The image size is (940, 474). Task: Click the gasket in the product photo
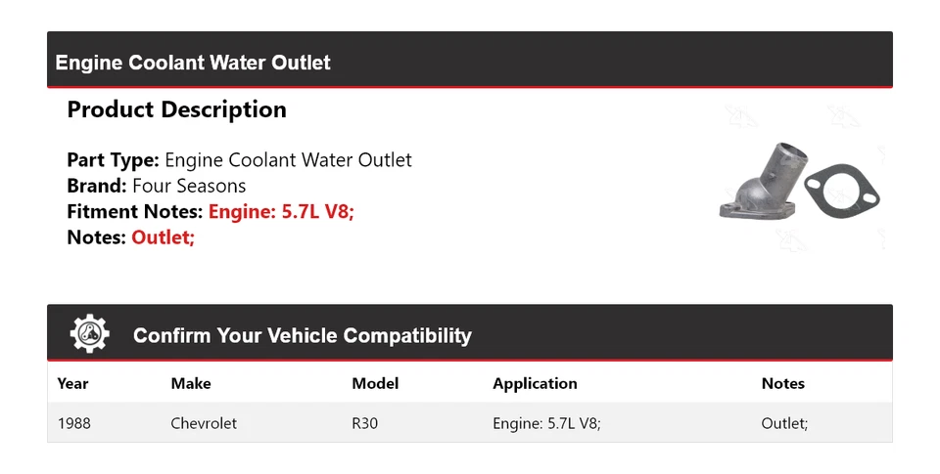coord(842,190)
